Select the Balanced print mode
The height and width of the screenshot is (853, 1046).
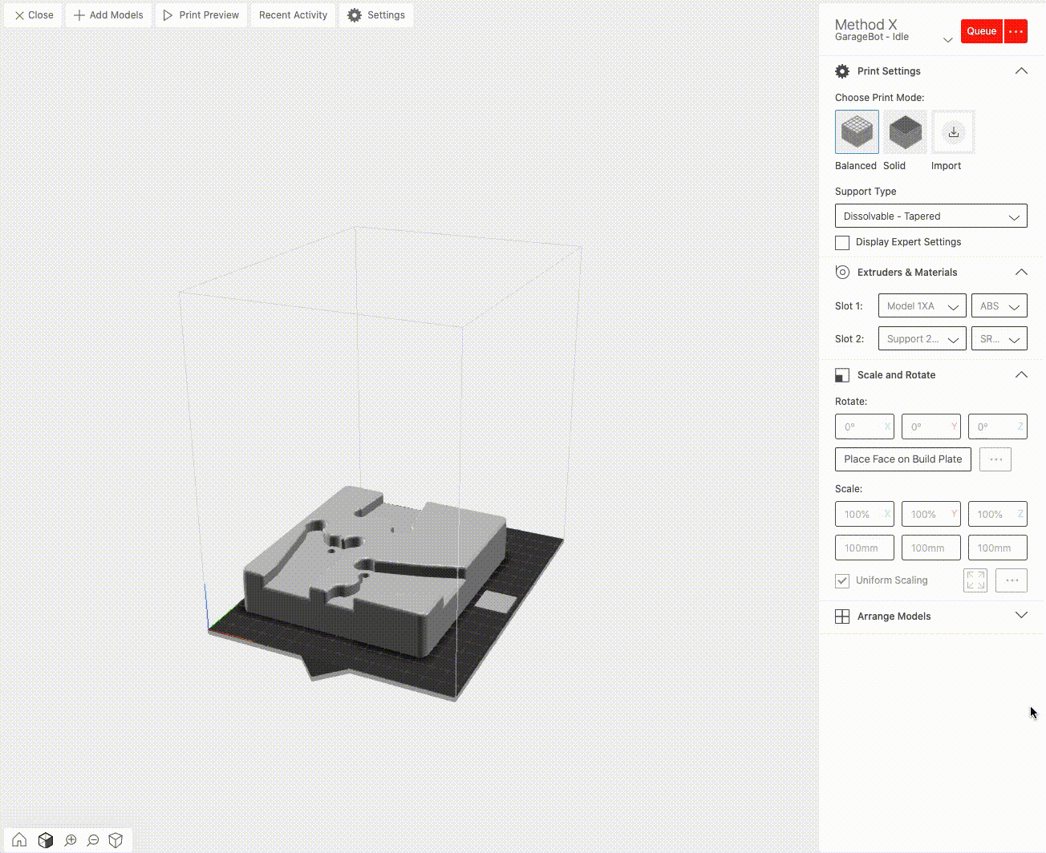tap(857, 132)
